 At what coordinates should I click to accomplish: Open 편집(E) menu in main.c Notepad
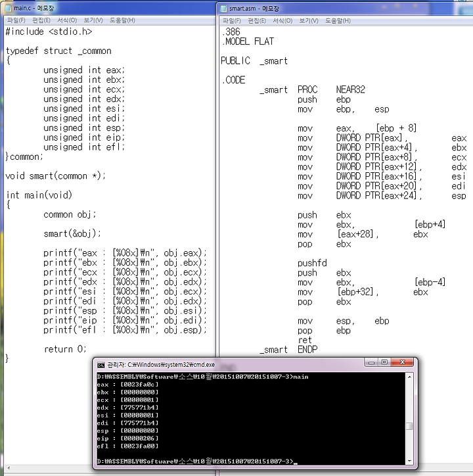41,20
